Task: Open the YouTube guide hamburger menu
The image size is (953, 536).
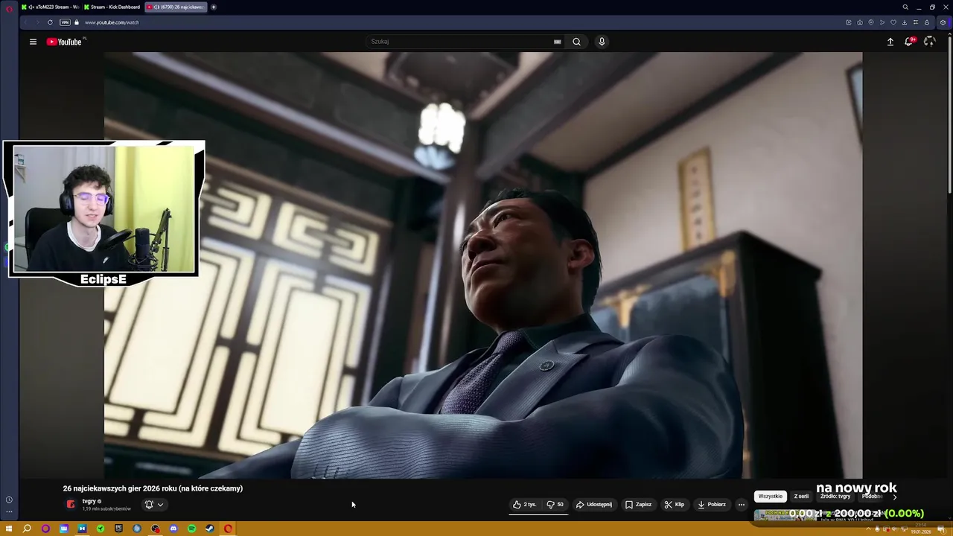Action: click(x=33, y=42)
